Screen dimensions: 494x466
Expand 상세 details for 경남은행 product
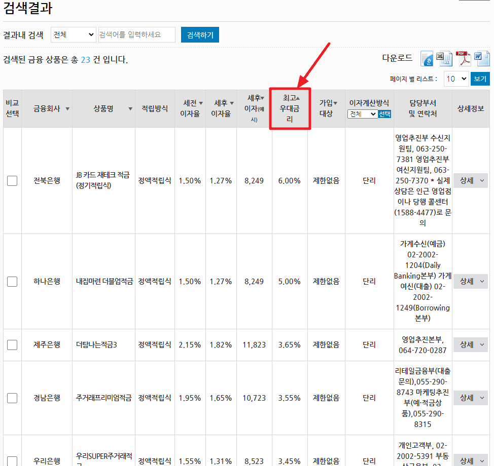coord(470,398)
